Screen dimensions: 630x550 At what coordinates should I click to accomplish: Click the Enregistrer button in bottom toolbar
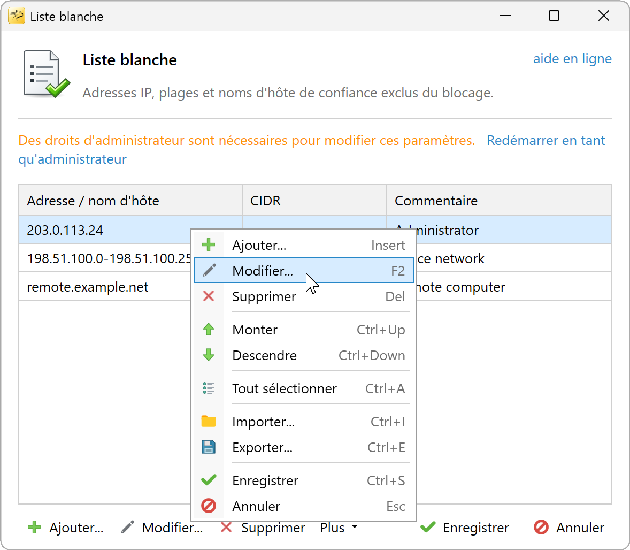pos(464,527)
